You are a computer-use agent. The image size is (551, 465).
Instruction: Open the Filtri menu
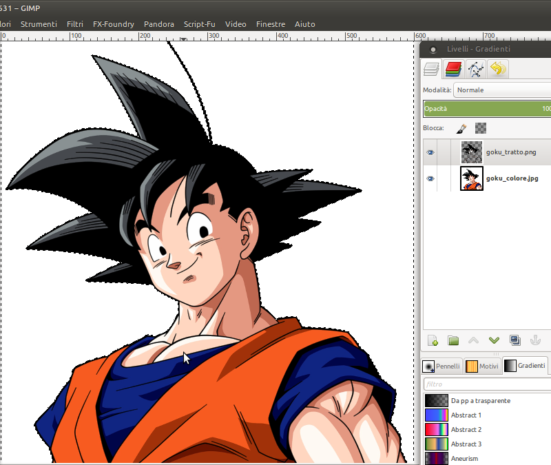[x=75, y=24]
